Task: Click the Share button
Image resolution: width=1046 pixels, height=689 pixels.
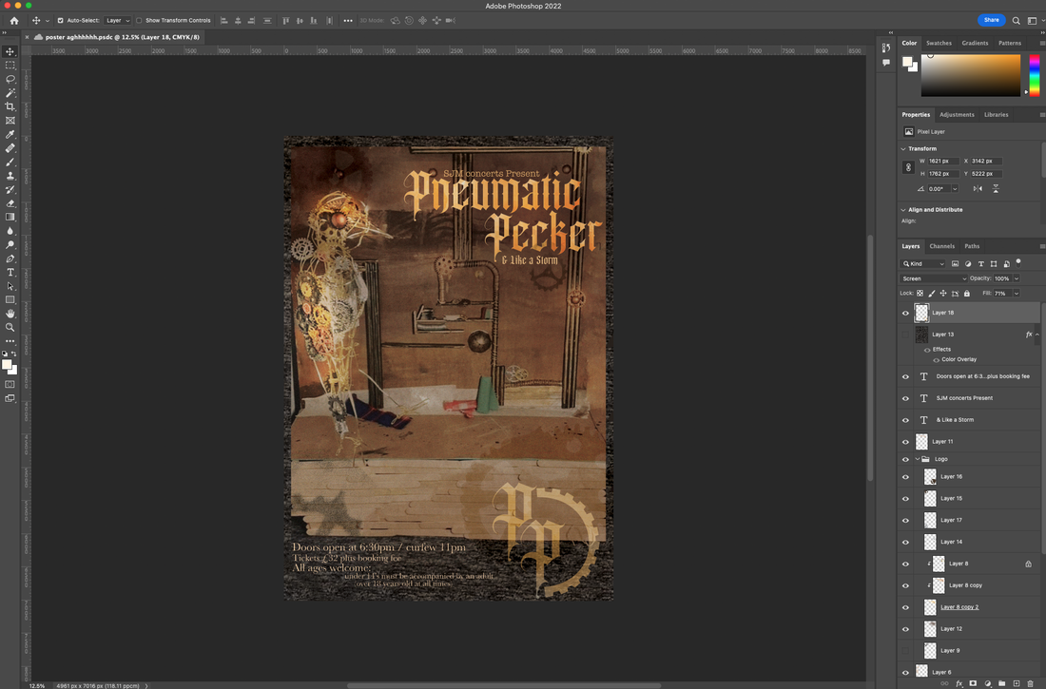Action: point(991,20)
